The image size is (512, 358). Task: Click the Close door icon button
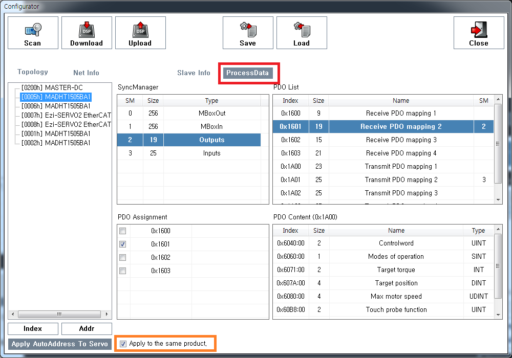(479, 33)
